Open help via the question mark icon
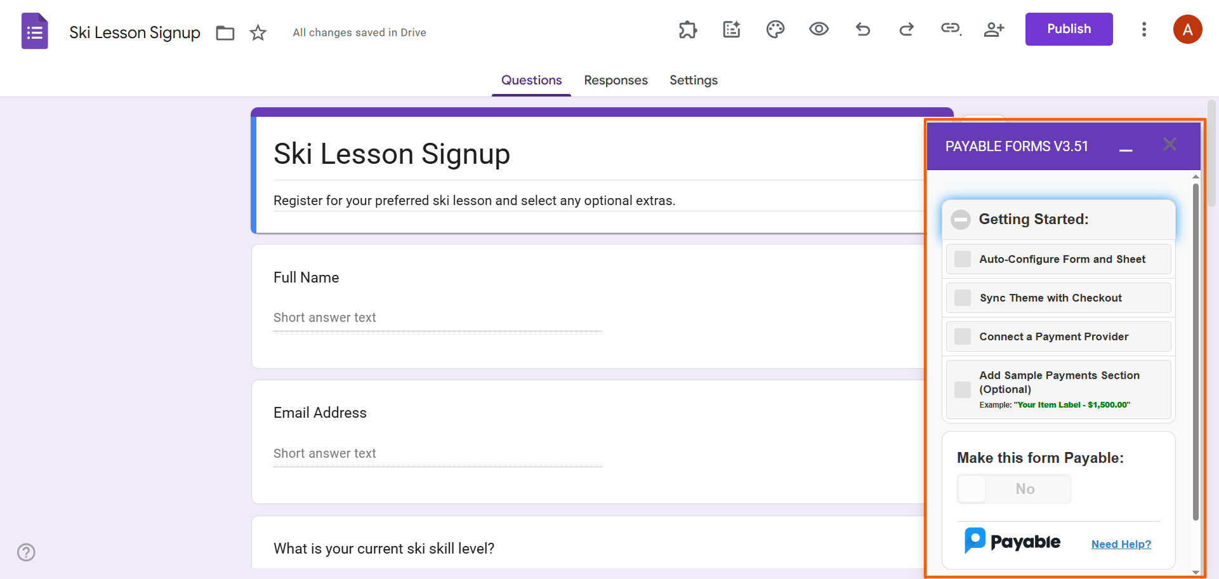This screenshot has height=579, width=1219. point(26,552)
